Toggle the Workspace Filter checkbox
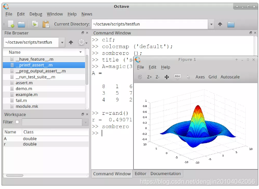This screenshot has height=189, width=259. [x=17, y=122]
